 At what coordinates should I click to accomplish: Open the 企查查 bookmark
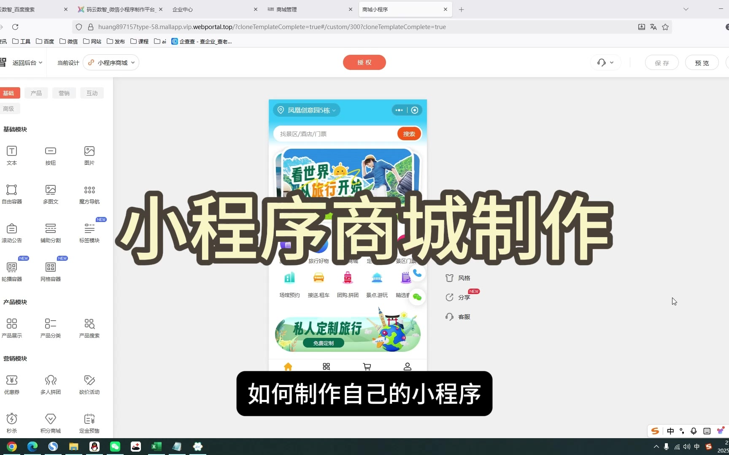pos(202,41)
